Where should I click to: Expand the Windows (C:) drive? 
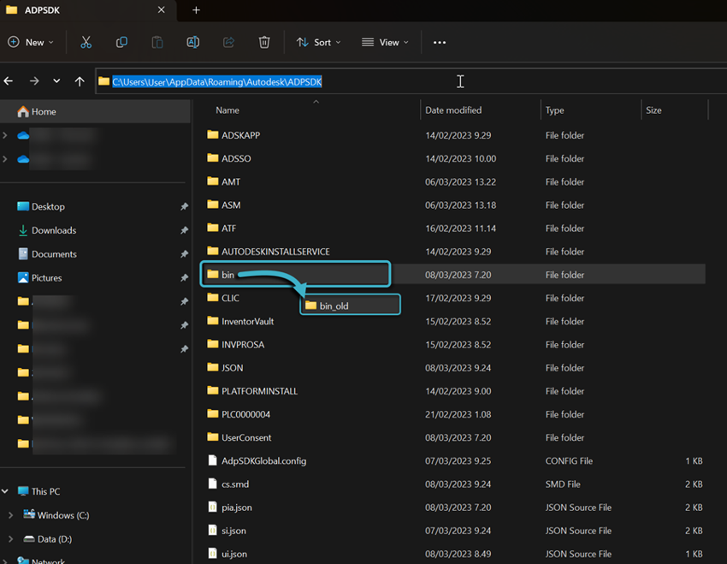pos(10,515)
